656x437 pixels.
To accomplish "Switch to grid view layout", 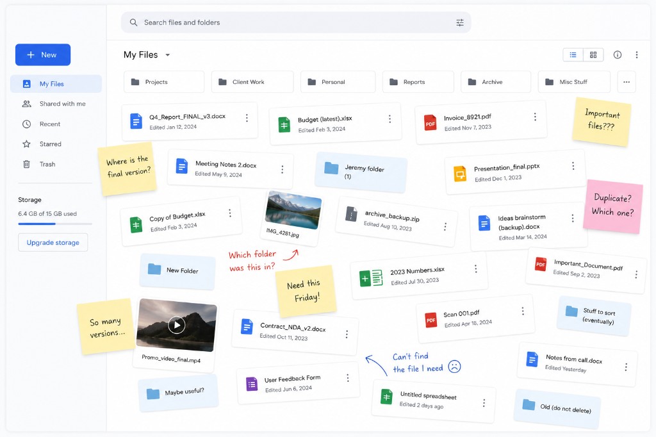I will [x=593, y=55].
